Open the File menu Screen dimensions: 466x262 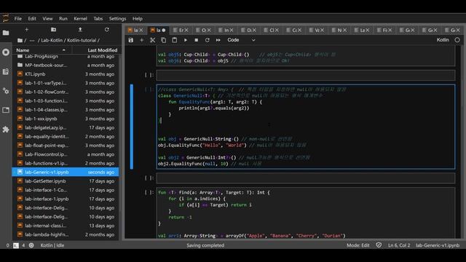[17, 18]
